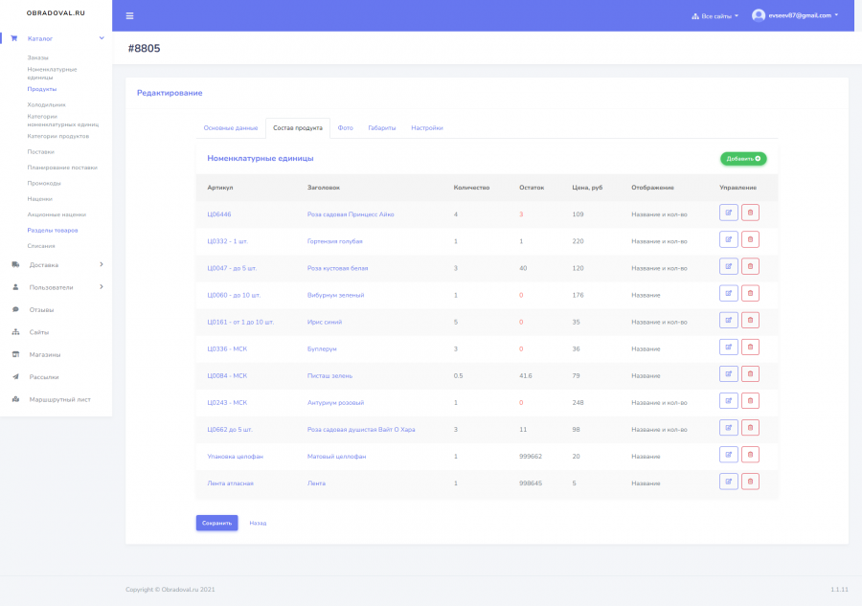
Task: Collapse the Каталог sidebar section chevron
Action: point(102,38)
